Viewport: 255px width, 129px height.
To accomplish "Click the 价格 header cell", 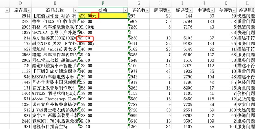I will pos(103,10).
